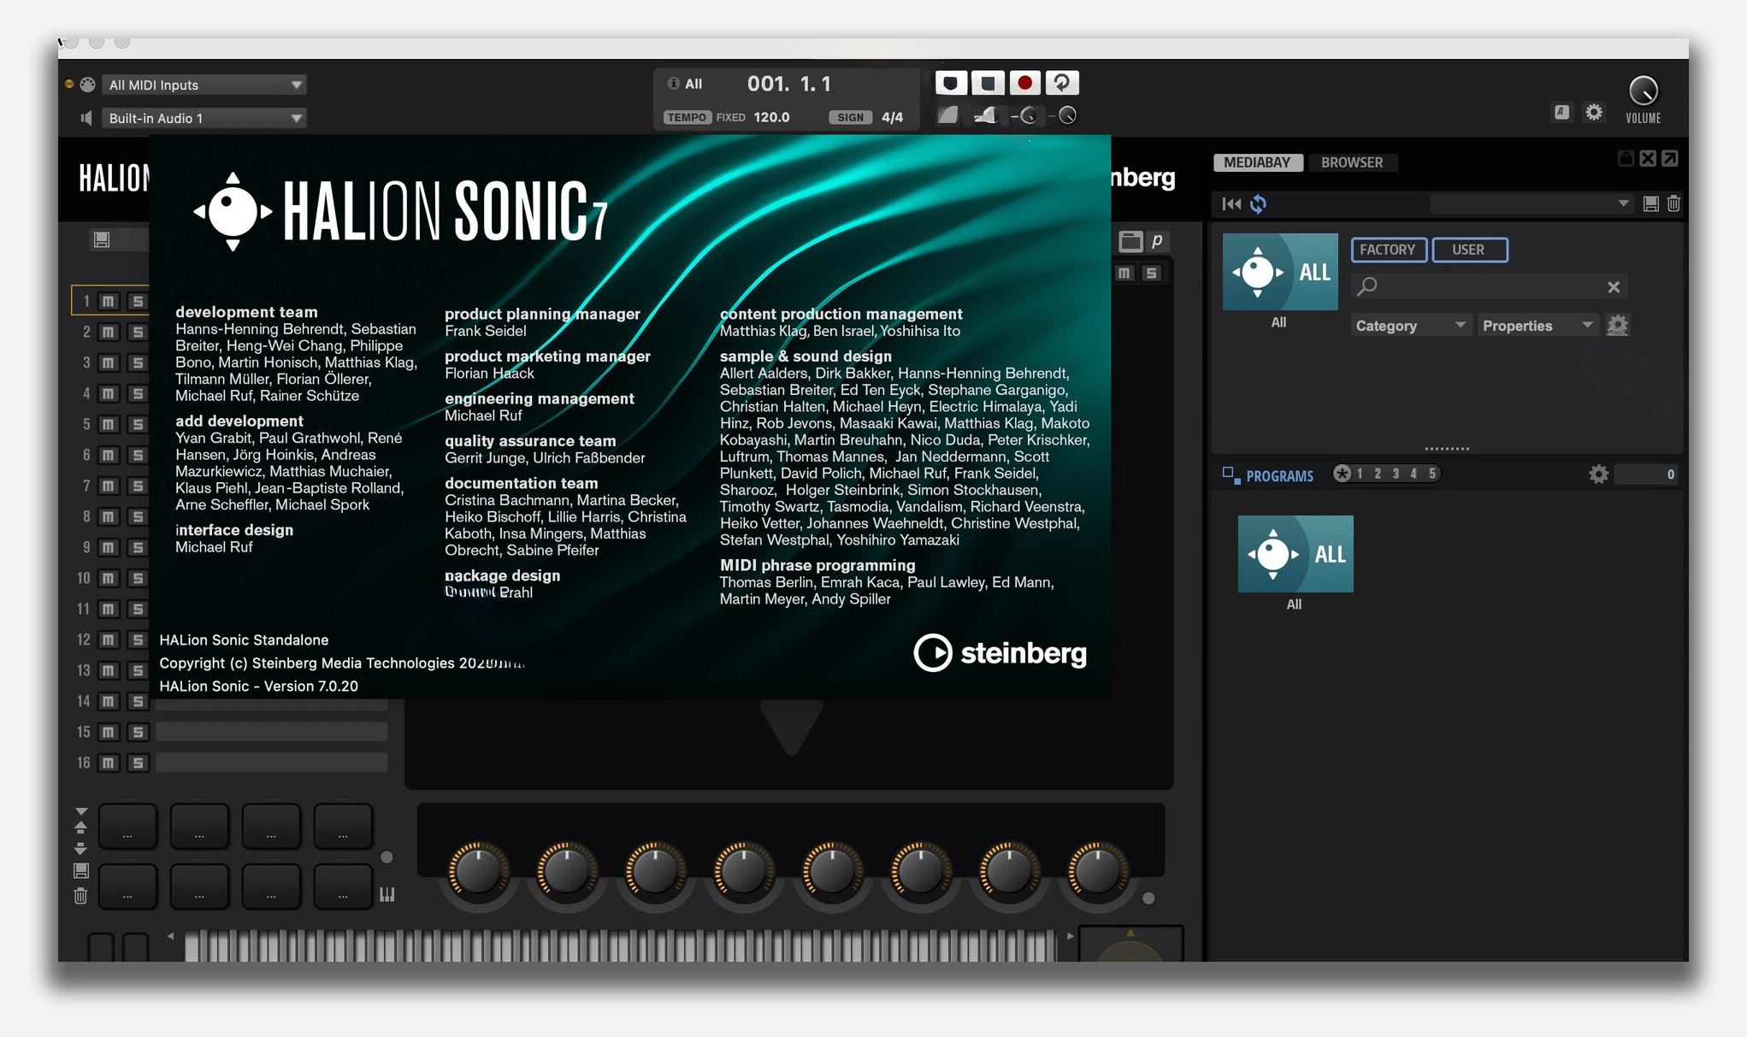Click the play button in the transport
The image size is (1747, 1037).
click(x=951, y=83)
